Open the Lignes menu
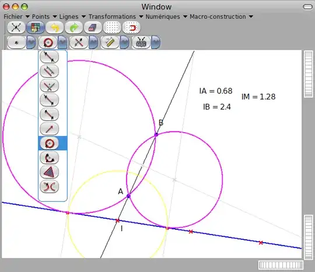 (x=72, y=16)
